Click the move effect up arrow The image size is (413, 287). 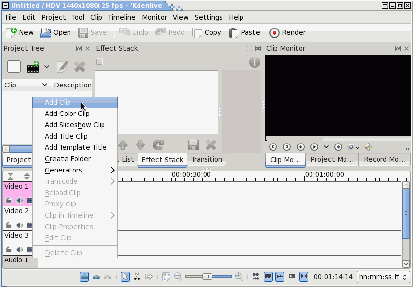coord(123,145)
